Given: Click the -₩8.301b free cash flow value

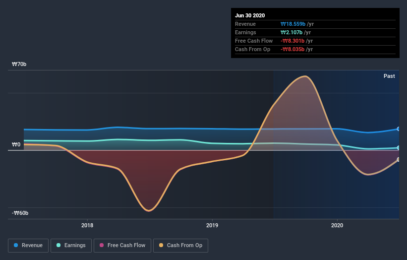Looking at the screenshot, I should coord(292,41).
